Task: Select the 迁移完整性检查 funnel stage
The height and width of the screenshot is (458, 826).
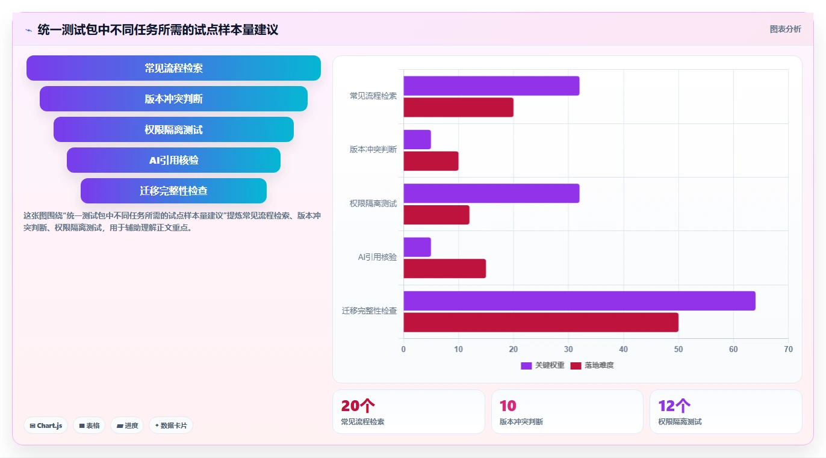Action: tap(173, 191)
